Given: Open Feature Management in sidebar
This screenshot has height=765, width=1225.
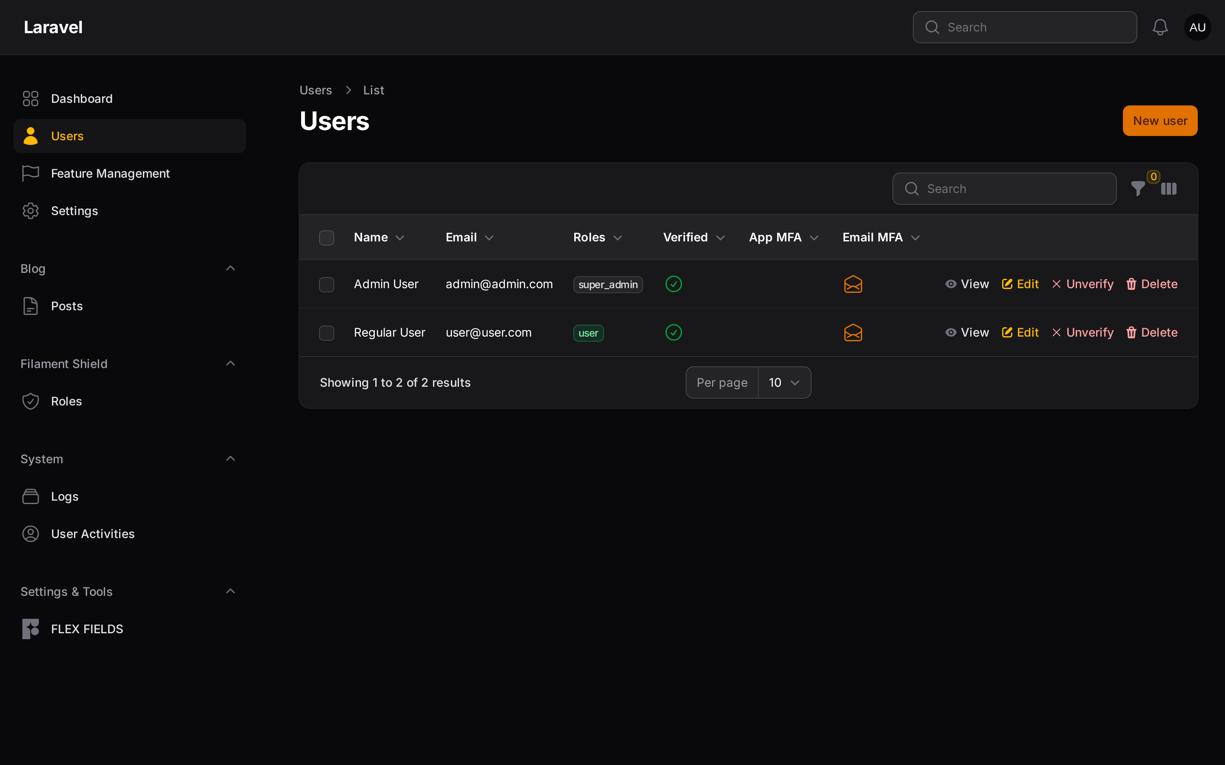Looking at the screenshot, I should coord(130,173).
